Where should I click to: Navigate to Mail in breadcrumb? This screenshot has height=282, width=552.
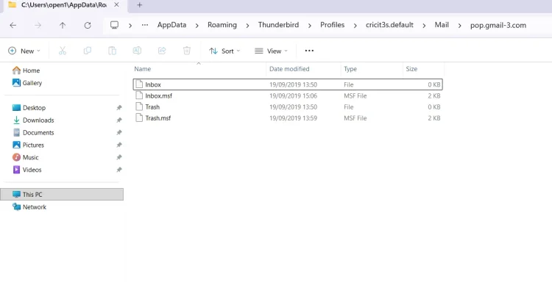[x=442, y=25]
